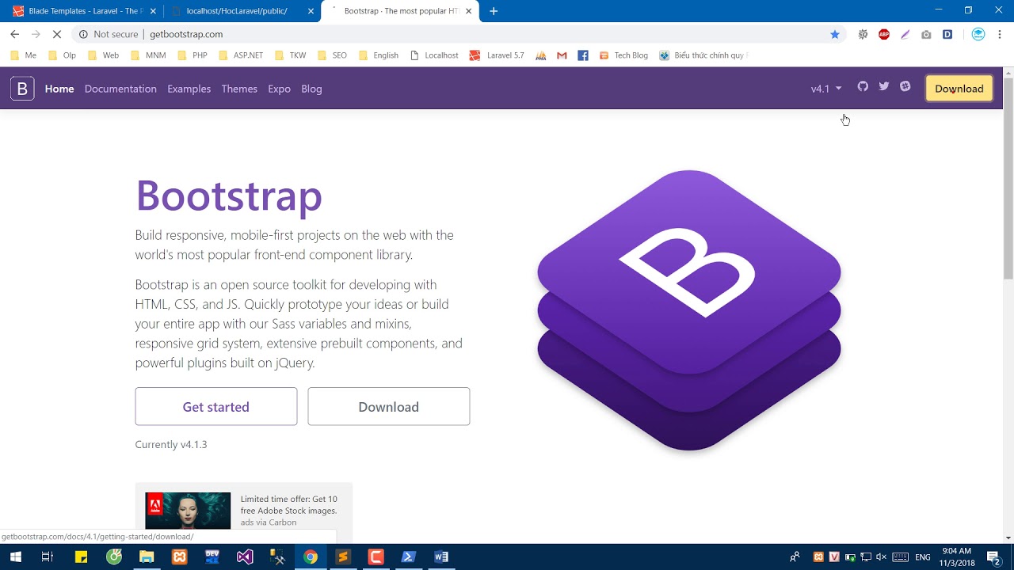Screen dimensions: 1014x570
Task: Switch to the Blade Templates Laravel tab
Action: tap(83, 11)
